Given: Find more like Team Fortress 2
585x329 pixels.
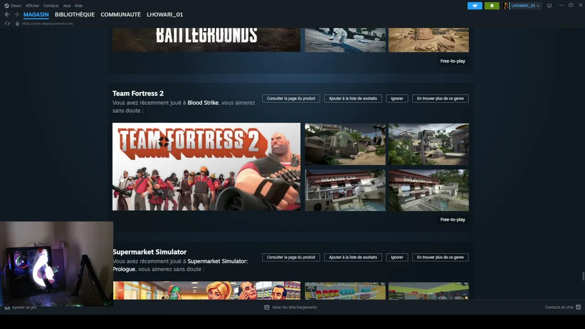Looking at the screenshot, I should tap(440, 98).
